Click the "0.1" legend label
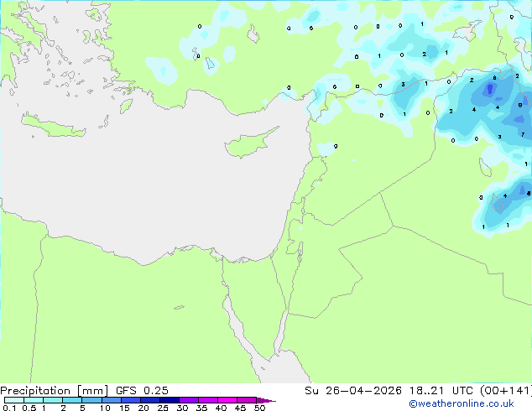532x411 pixels. [9, 408]
